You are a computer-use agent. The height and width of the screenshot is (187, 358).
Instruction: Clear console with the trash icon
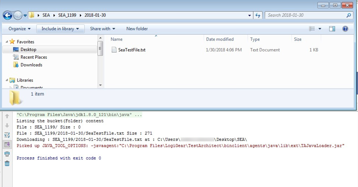tap(7, 163)
